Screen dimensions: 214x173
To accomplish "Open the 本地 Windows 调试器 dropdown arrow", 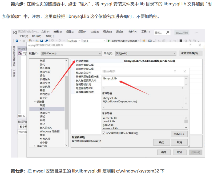I will pyautogui.click(x=139, y=41).
